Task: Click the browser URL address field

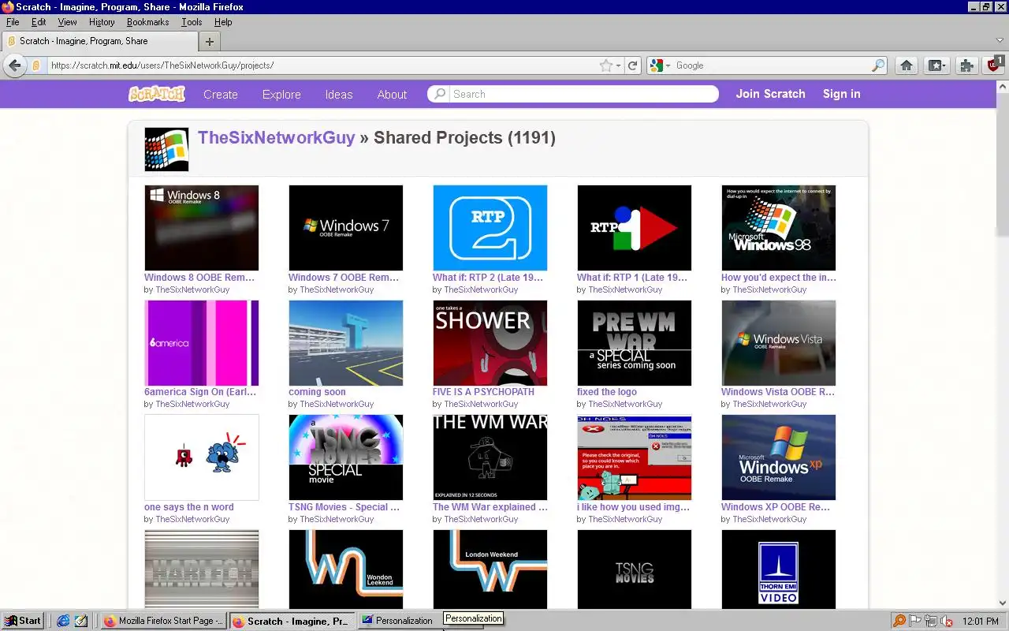Action: click(x=322, y=65)
